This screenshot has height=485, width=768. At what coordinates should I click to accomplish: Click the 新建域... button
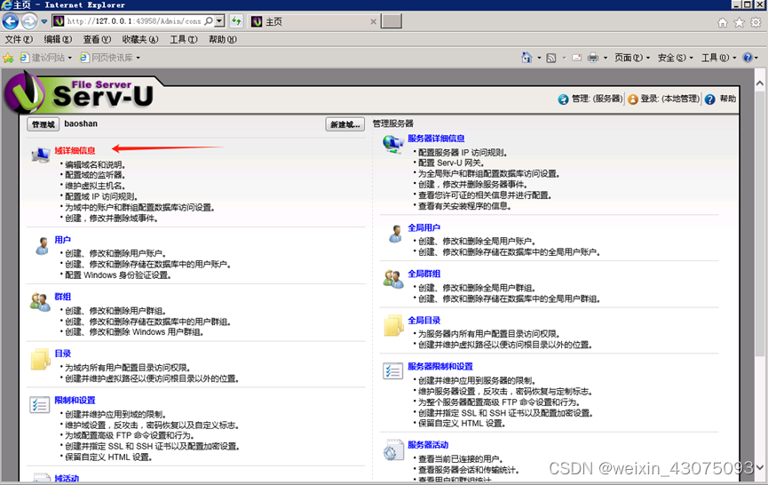point(344,124)
